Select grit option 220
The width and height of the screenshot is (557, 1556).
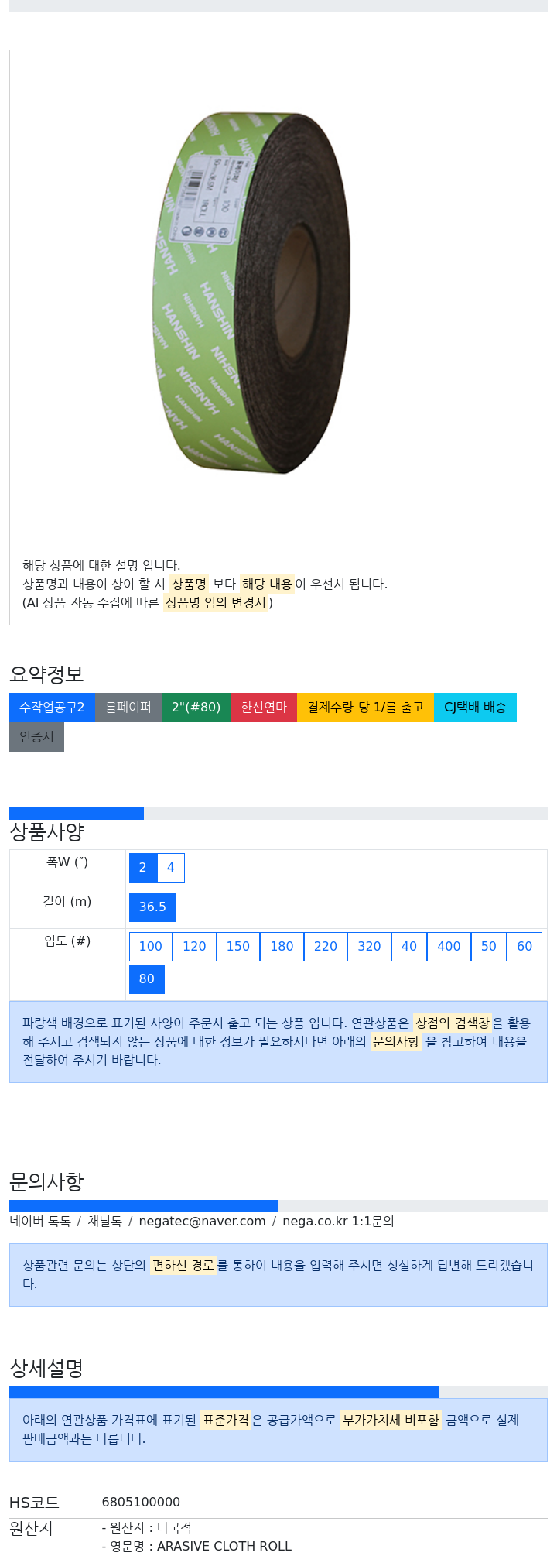pyautogui.click(x=326, y=947)
